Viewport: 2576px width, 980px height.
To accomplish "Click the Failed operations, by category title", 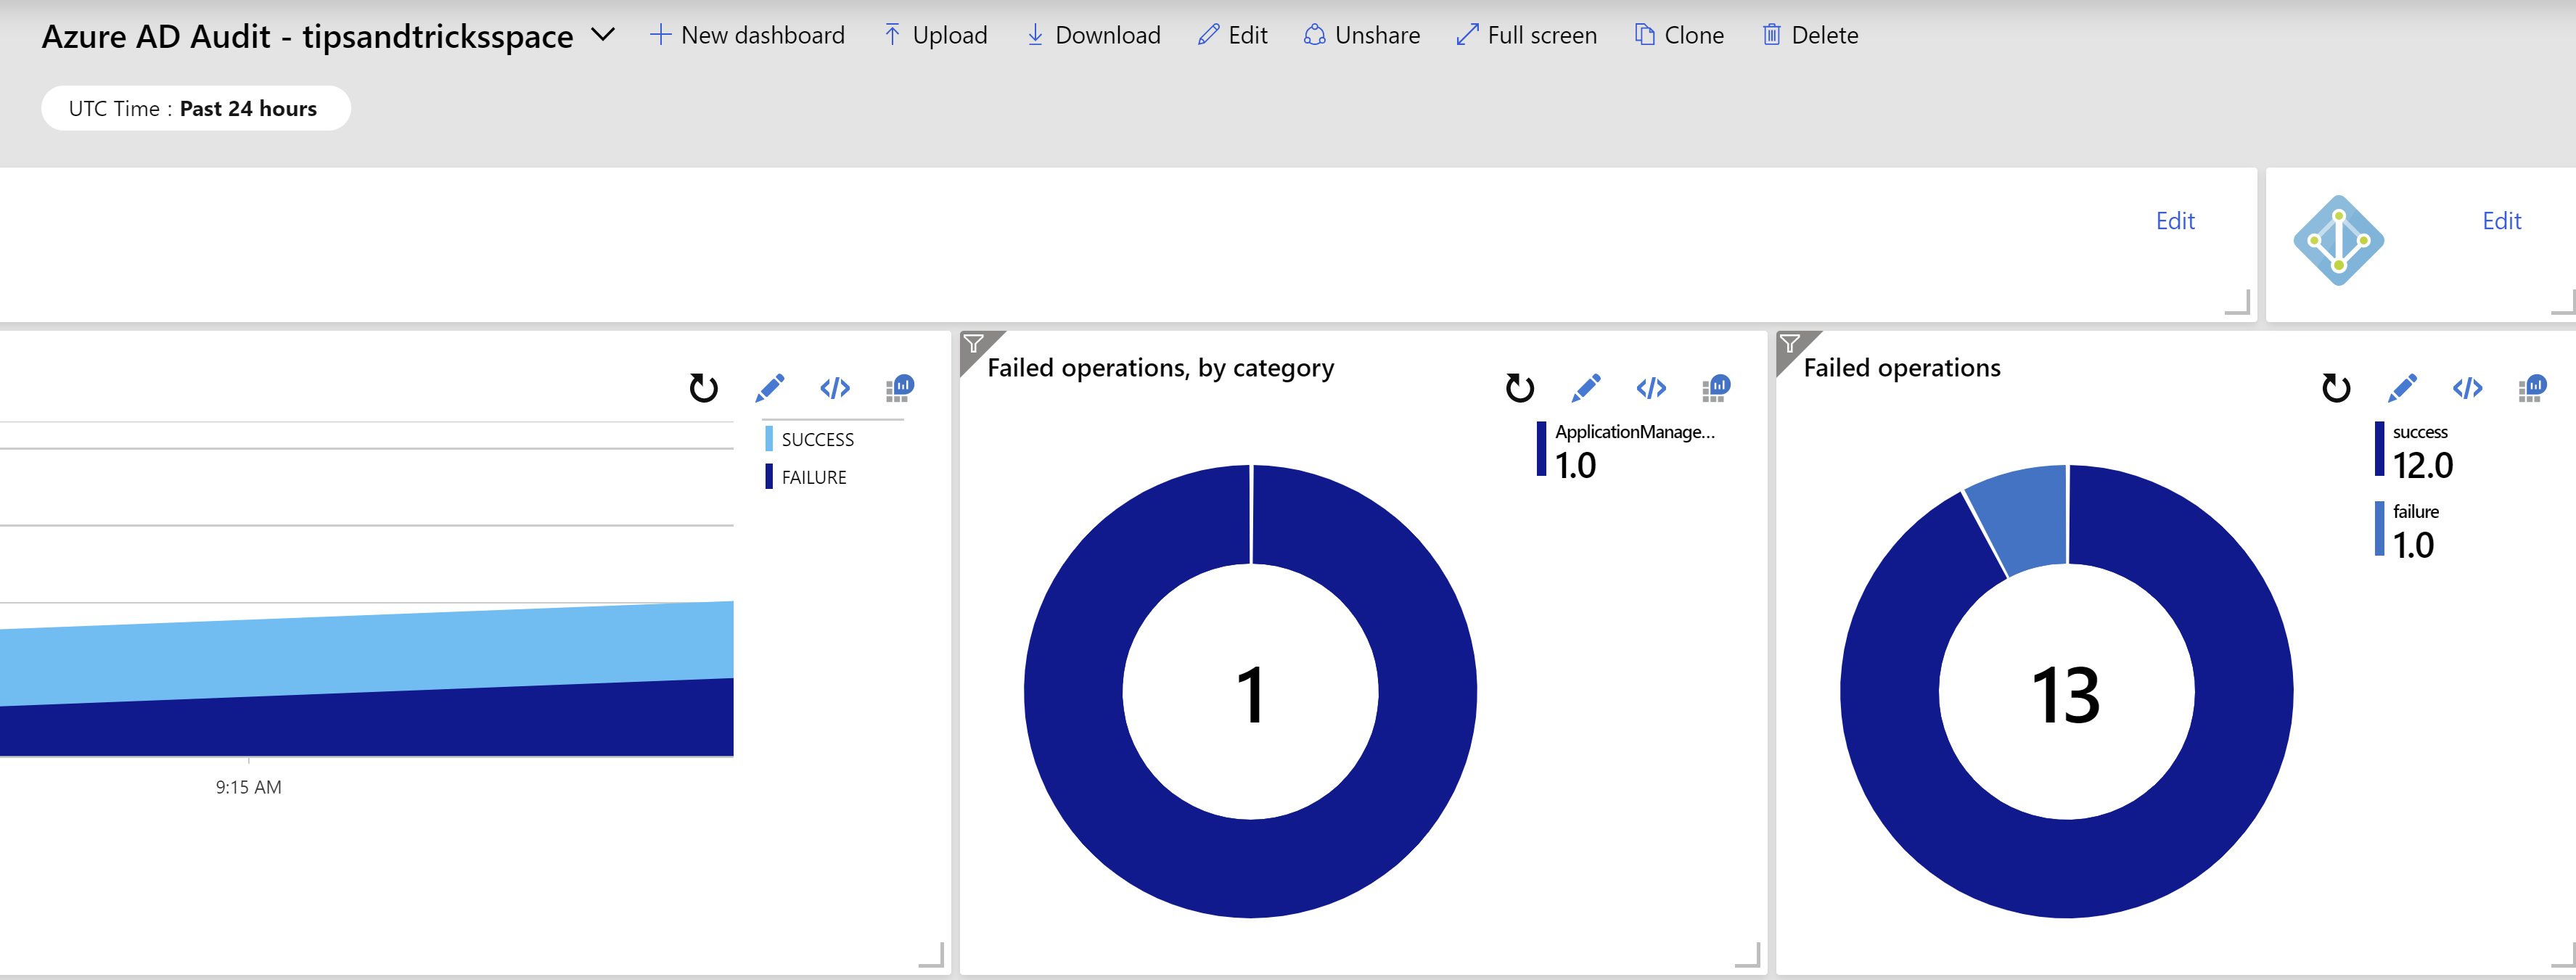I will pos(1160,368).
